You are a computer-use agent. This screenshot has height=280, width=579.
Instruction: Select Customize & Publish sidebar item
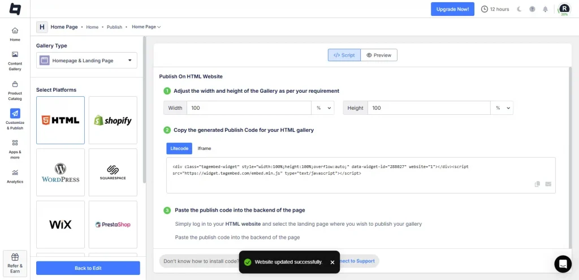tap(15, 120)
